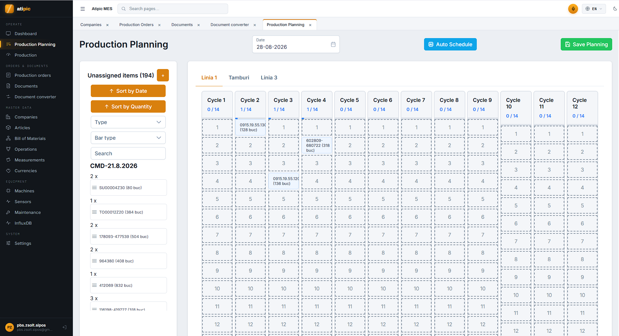The height and width of the screenshot is (336, 619).
Task: Toggle dark mode moon icon
Action: (x=615, y=9)
